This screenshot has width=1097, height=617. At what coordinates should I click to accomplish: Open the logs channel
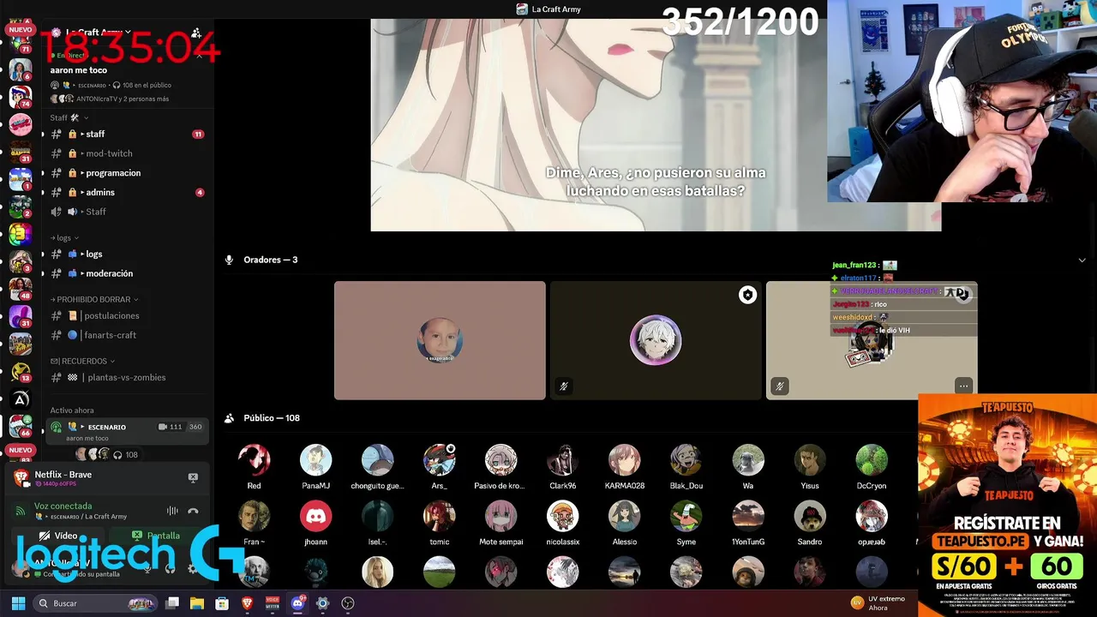click(x=127, y=254)
